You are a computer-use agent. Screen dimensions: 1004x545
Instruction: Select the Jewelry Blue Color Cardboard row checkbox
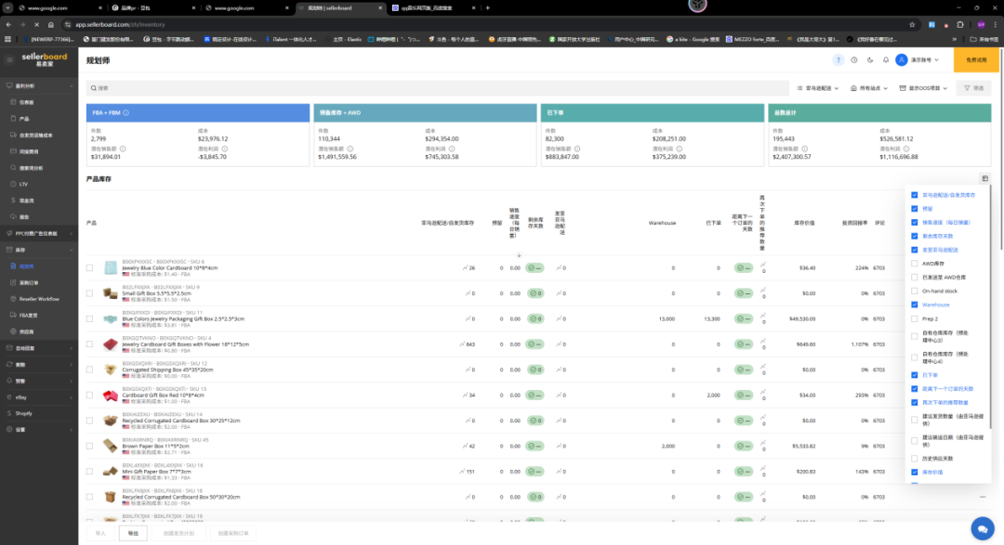coord(90,267)
